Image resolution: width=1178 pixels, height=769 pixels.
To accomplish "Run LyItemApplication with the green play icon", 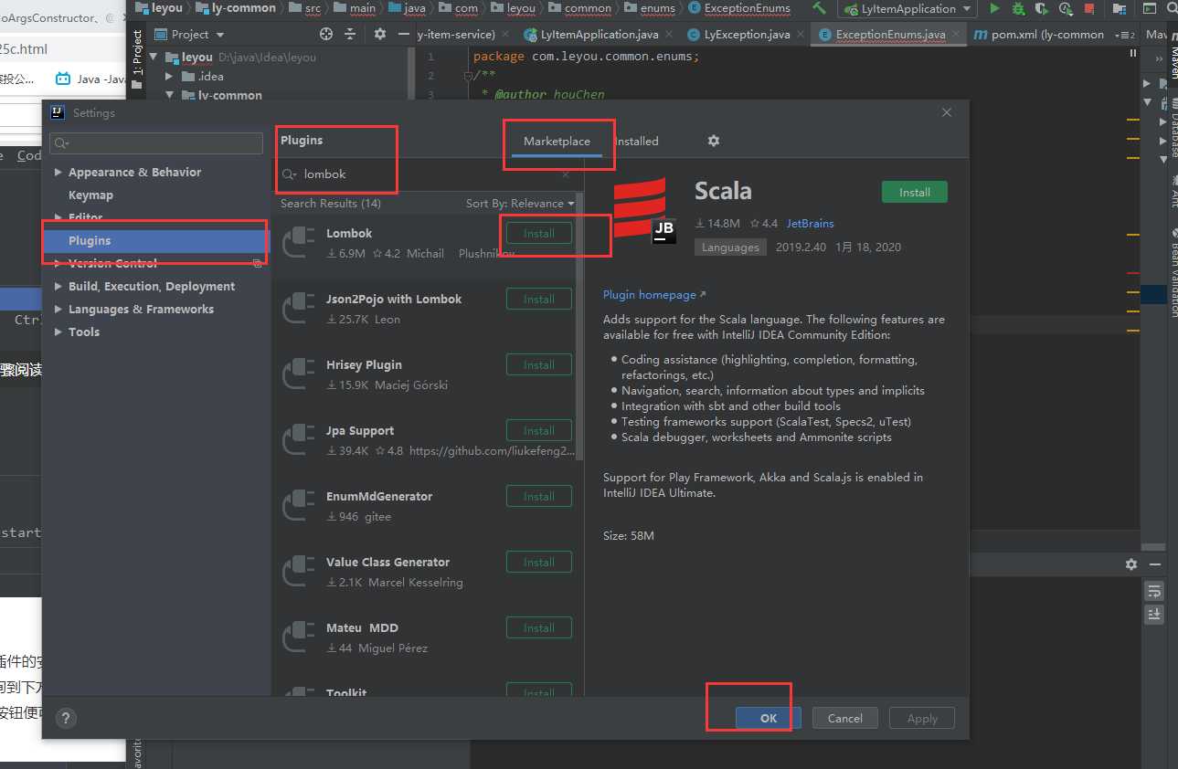I will tap(994, 9).
